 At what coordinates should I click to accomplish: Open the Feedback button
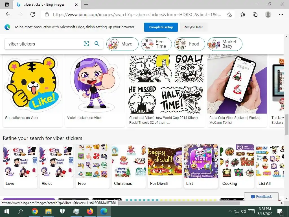261,197
